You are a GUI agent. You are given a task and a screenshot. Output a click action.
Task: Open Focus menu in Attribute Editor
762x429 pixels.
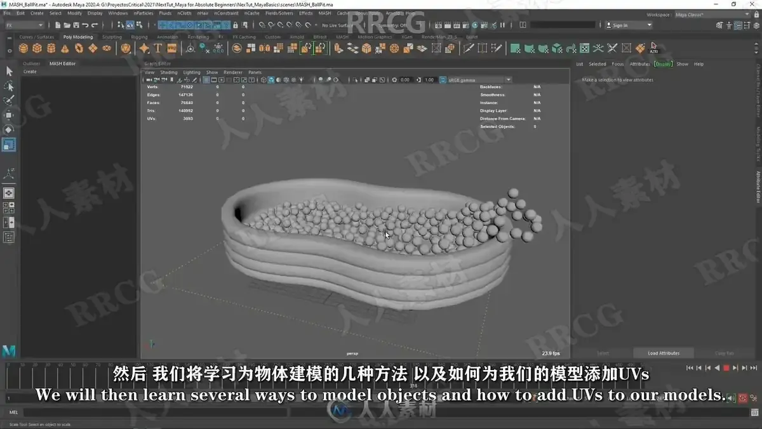[x=618, y=64]
